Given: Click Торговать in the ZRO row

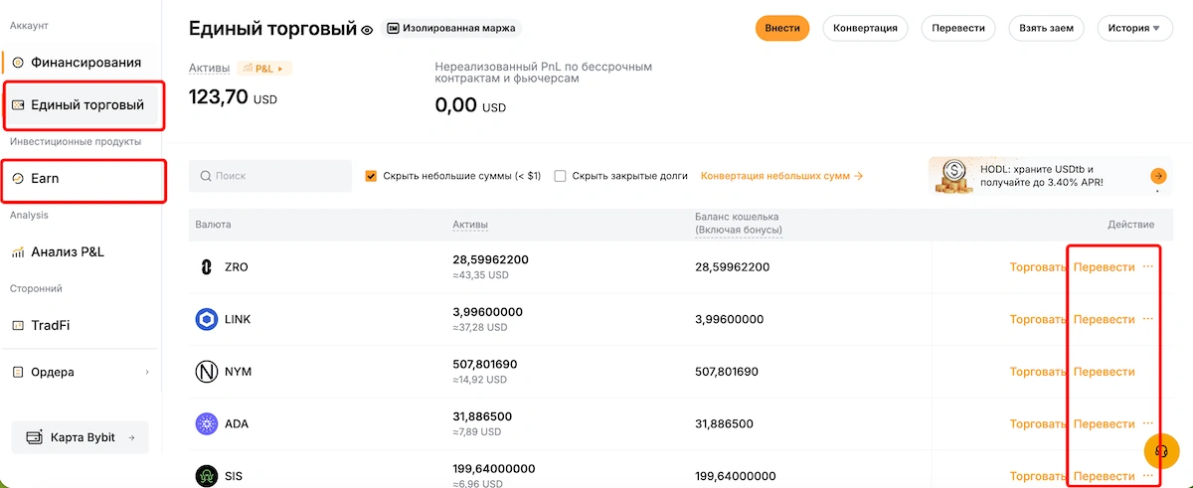Looking at the screenshot, I should click(1038, 267).
